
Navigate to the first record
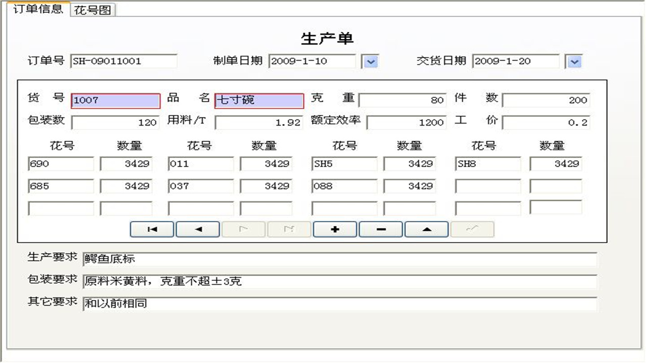tap(151, 229)
